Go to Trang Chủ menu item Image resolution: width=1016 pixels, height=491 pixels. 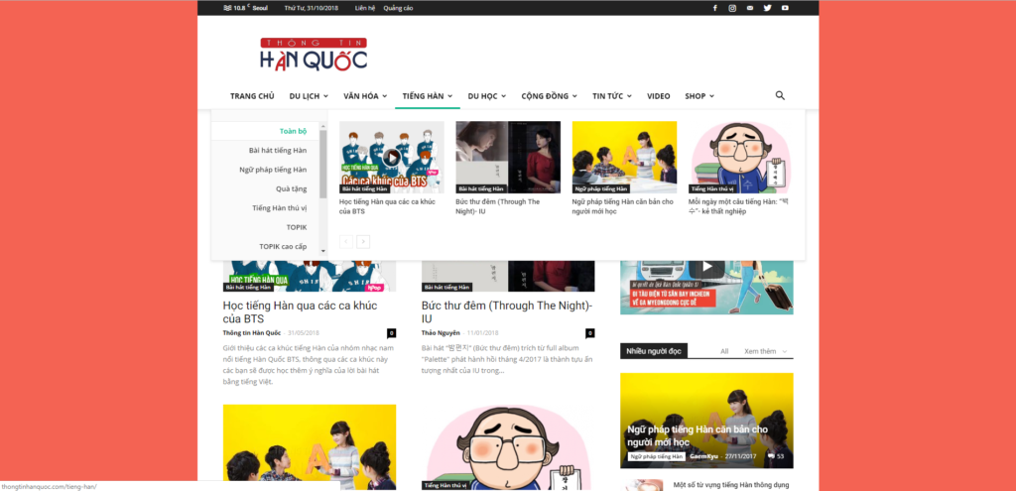pos(252,96)
